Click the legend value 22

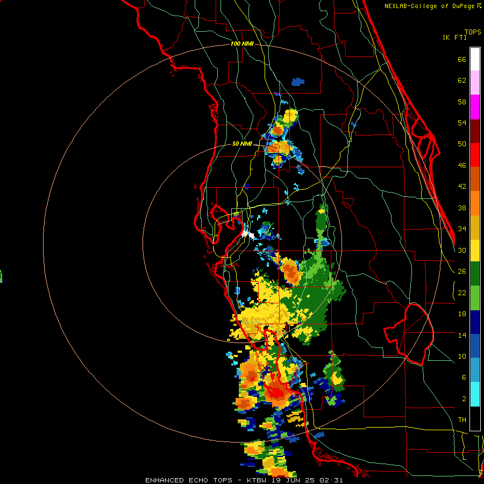click(462, 293)
